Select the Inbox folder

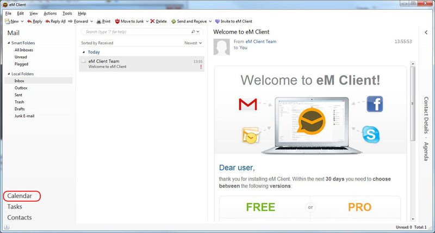coord(39,81)
